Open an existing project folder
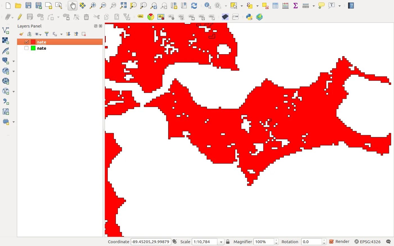394x246 pixels. tap(18, 6)
